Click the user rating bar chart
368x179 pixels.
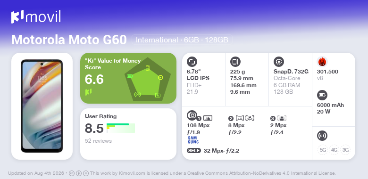coord(121,128)
